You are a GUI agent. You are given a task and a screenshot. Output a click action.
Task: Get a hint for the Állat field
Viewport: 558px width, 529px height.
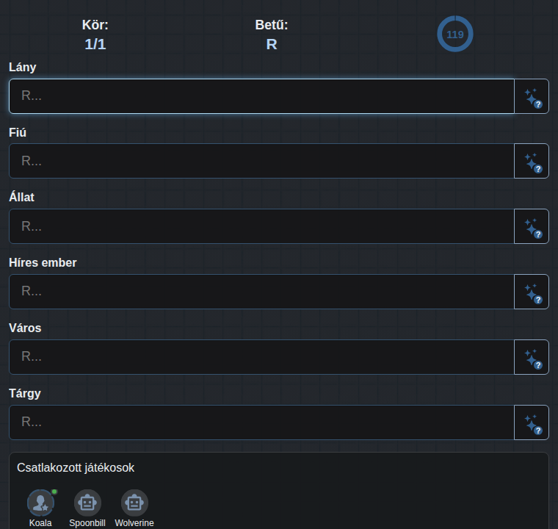point(532,226)
